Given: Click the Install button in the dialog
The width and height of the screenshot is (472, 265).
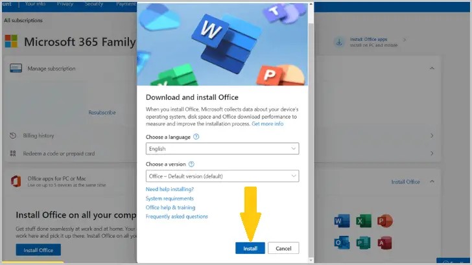Looking at the screenshot, I should [250, 248].
